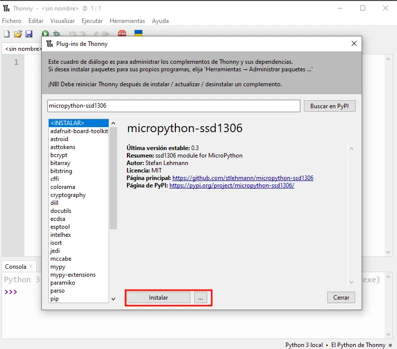Click the Save floppy disk icon

tap(29, 34)
